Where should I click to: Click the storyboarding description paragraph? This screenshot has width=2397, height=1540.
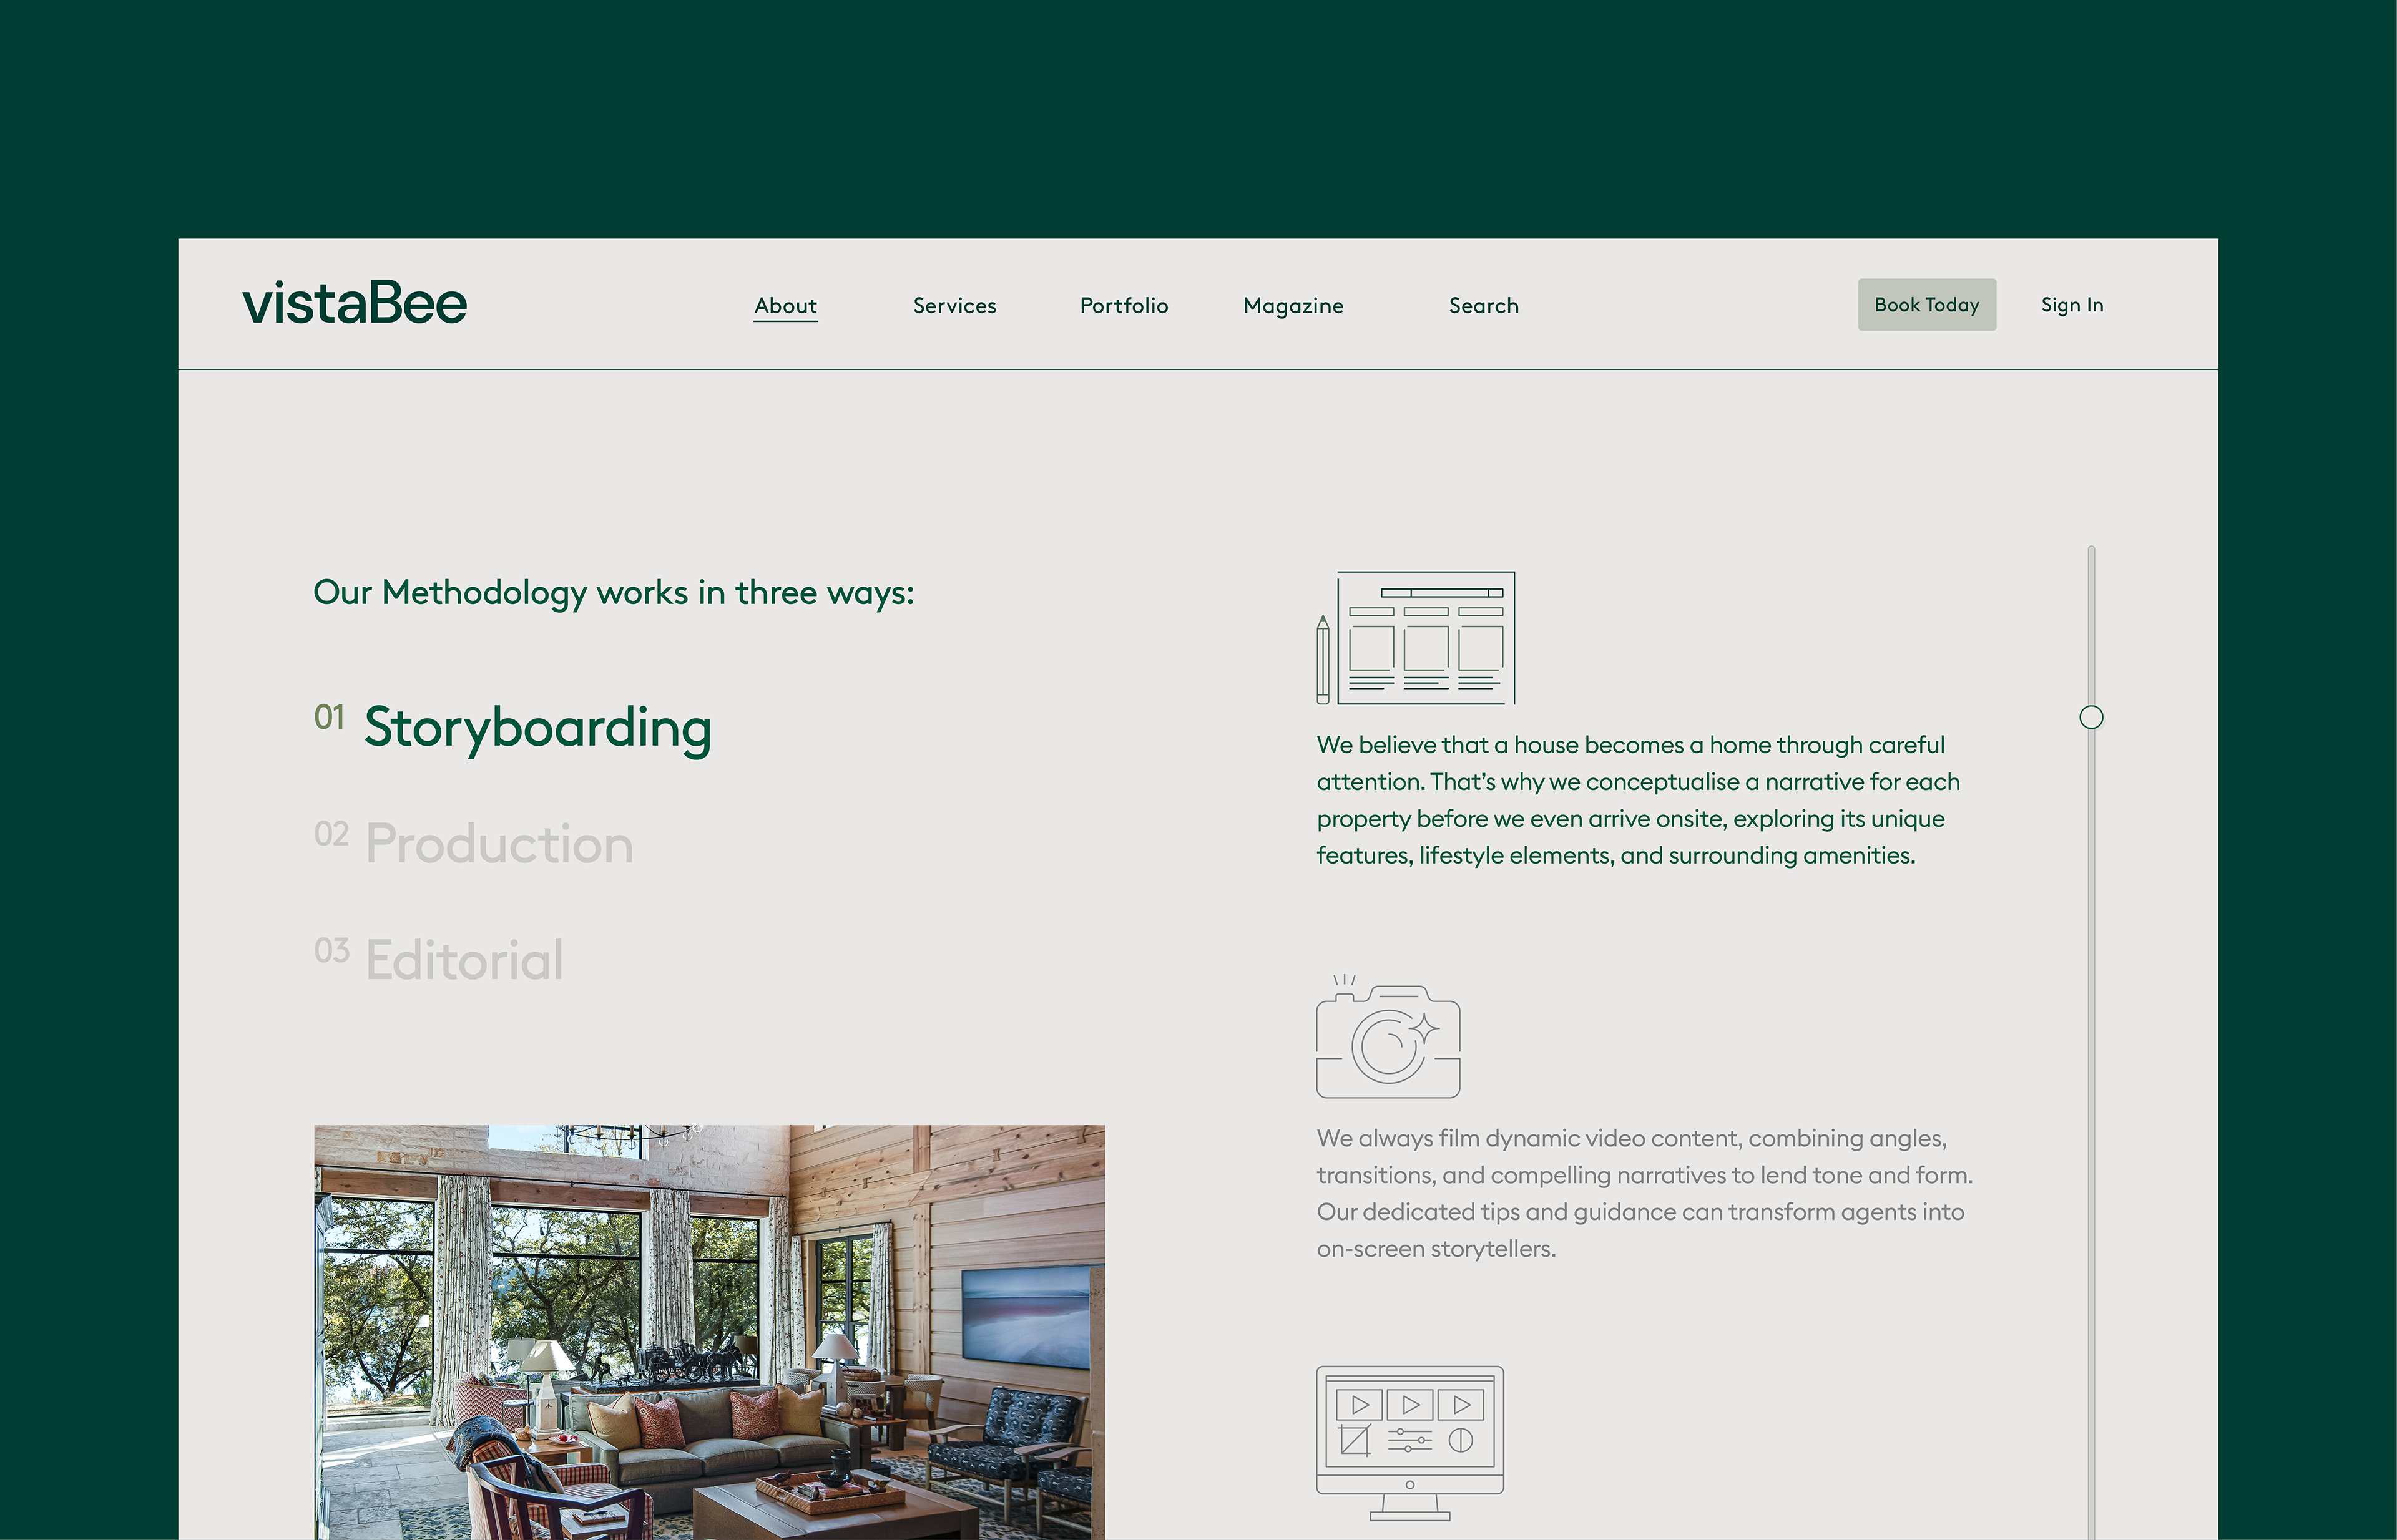[x=1638, y=800]
